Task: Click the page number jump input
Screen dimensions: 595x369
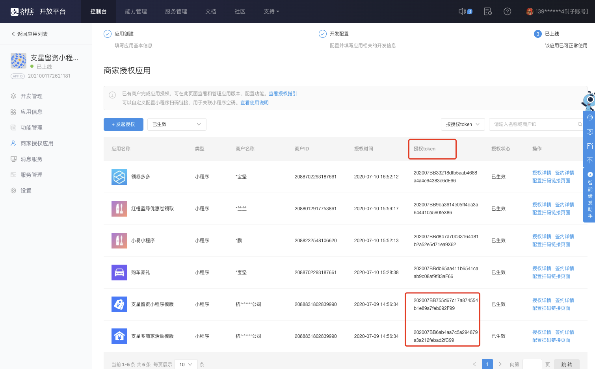Action: coord(532,364)
